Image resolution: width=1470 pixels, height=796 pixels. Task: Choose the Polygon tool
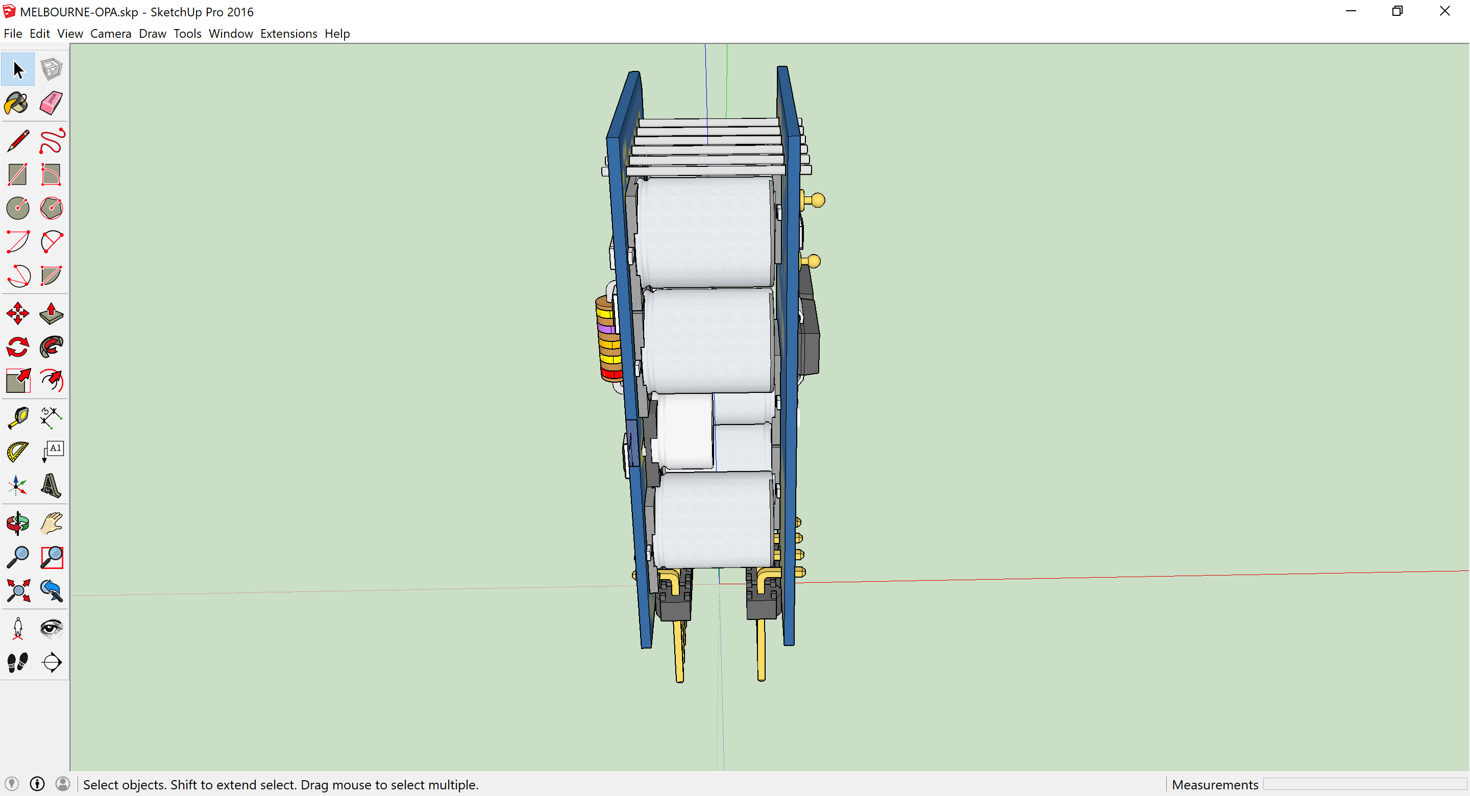52,208
